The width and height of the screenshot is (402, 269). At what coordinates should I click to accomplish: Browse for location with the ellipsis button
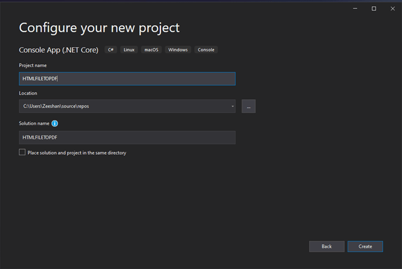click(248, 106)
